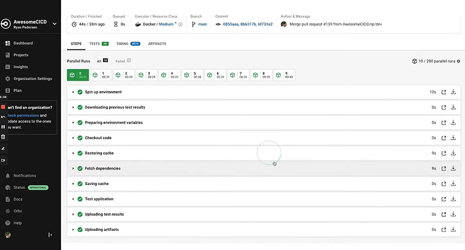Screen dimensions: 465x250
Task: Download Saving cache step output
Action: pos(453,183)
